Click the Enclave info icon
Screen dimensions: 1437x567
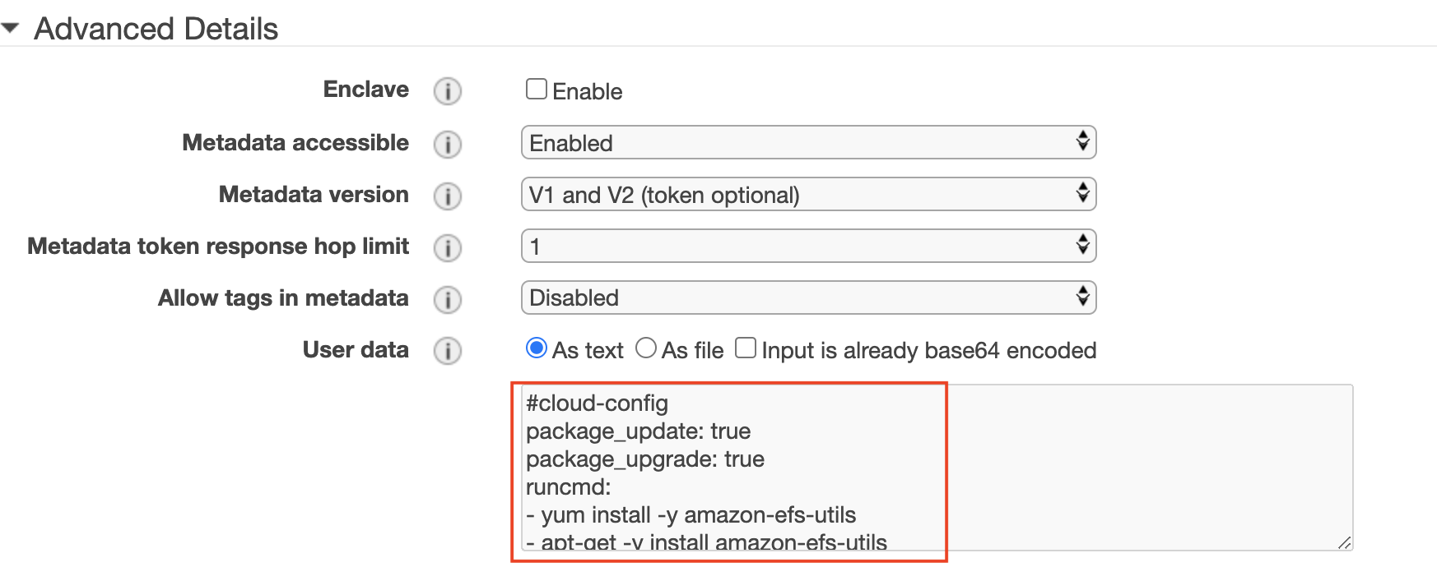(x=448, y=91)
